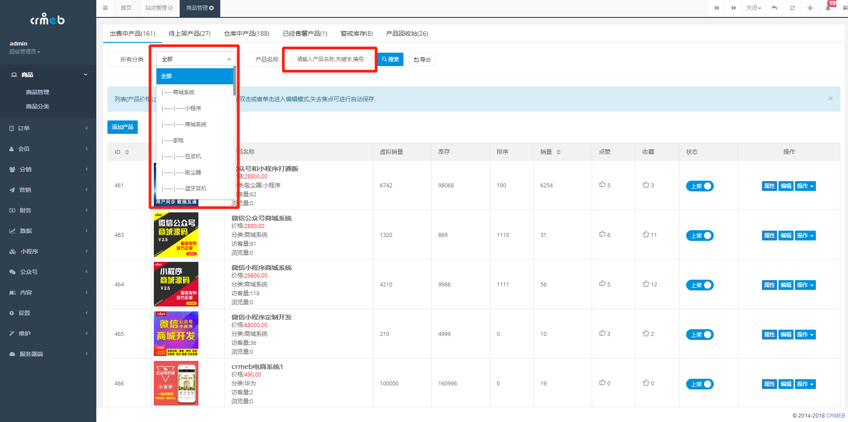Click the 小程序 mini program sidebar icon

(x=12, y=252)
